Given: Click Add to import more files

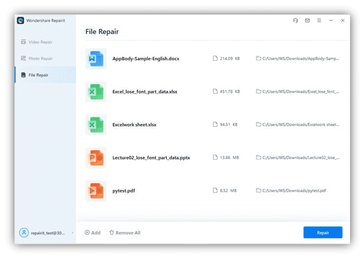Looking at the screenshot, I should coord(93,233).
